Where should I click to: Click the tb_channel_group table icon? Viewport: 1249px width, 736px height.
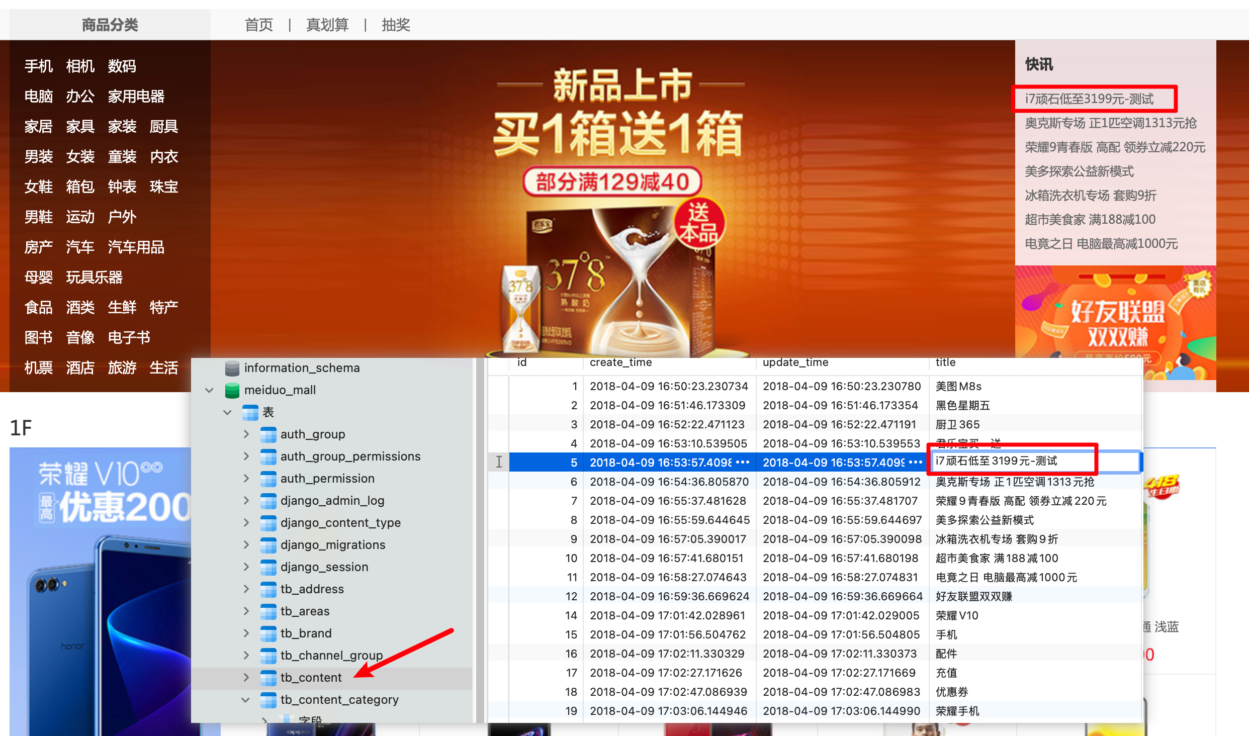click(x=268, y=656)
